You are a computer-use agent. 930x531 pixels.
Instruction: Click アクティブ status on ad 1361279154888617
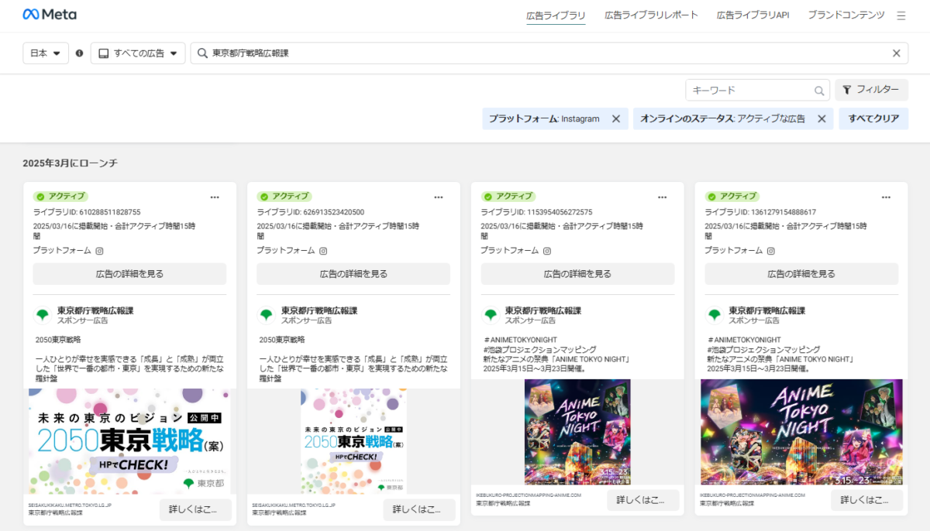point(732,197)
